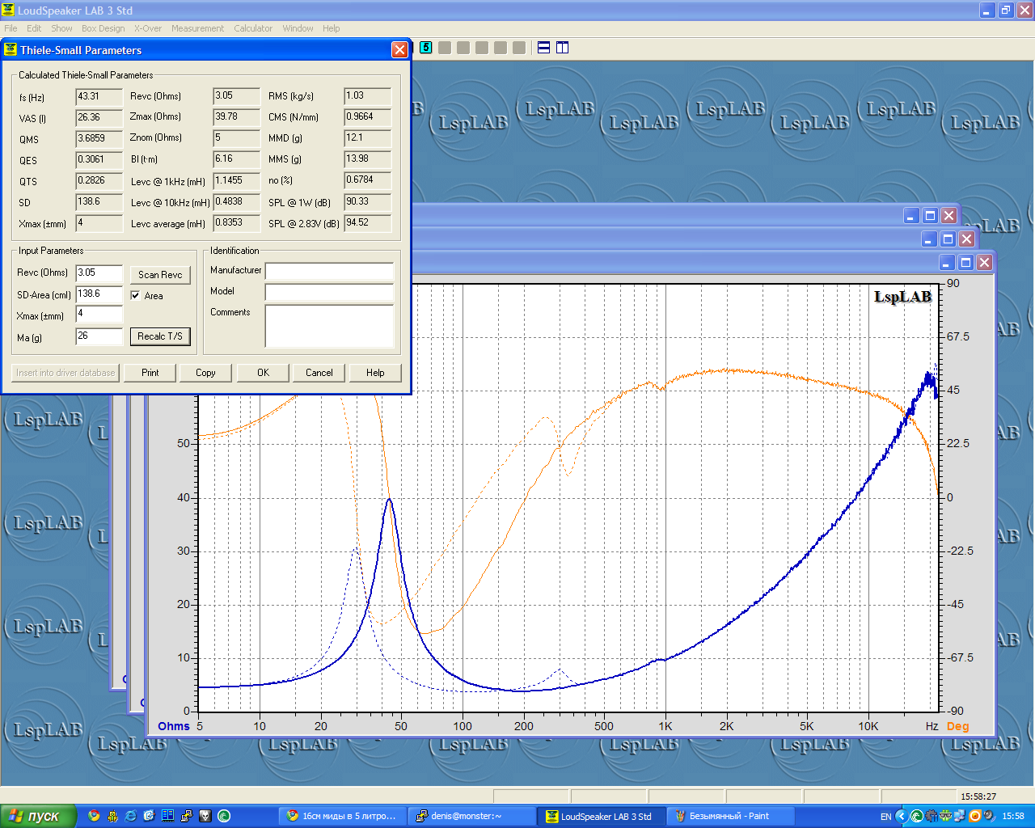Viewport: 1035px width, 828px height.
Task: Toggle the Area checkbox
Action: (x=135, y=296)
